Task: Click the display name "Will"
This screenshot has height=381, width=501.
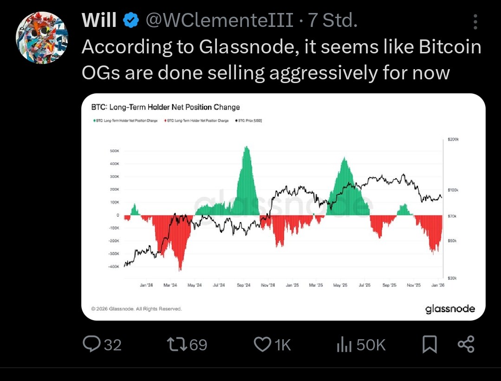Action: pos(99,20)
